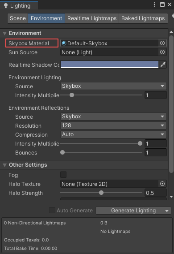Click the None (Light) Sun Source field
This screenshot has height=254, width=174.
pyautogui.click(x=110, y=52)
